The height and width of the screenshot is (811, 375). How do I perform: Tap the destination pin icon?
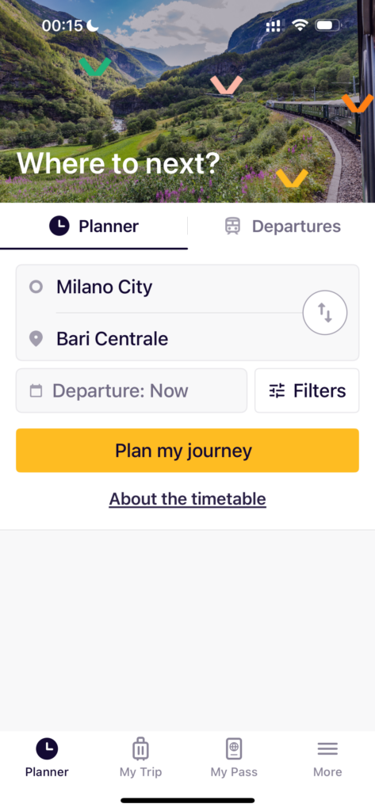pyautogui.click(x=36, y=339)
